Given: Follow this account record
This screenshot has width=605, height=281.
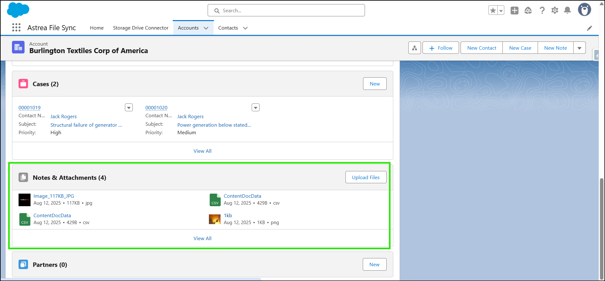Looking at the screenshot, I should coord(440,48).
